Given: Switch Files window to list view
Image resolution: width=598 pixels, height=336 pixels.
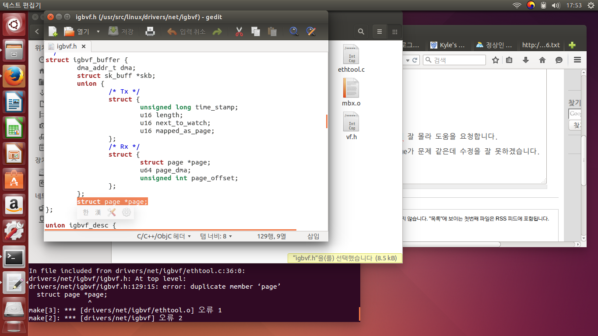Looking at the screenshot, I should (380, 31).
